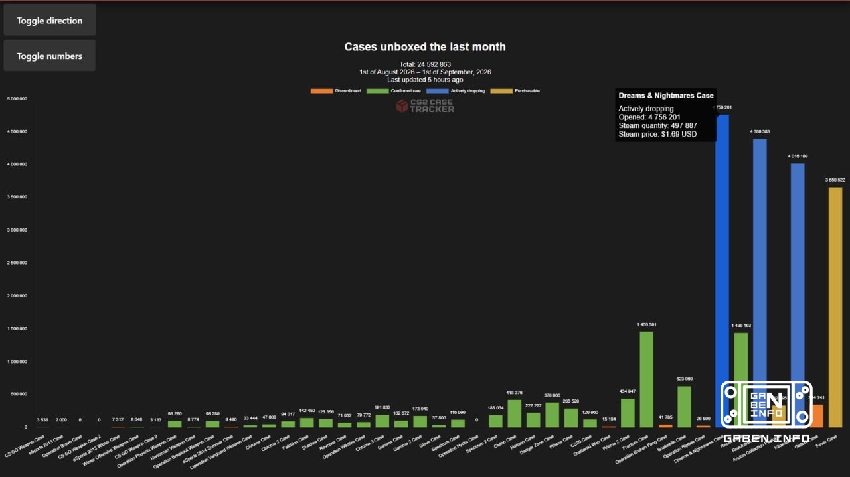Click the Glove Case value label 37 800
The height and width of the screenshot is (477, 850).
(x=439, y=418)
